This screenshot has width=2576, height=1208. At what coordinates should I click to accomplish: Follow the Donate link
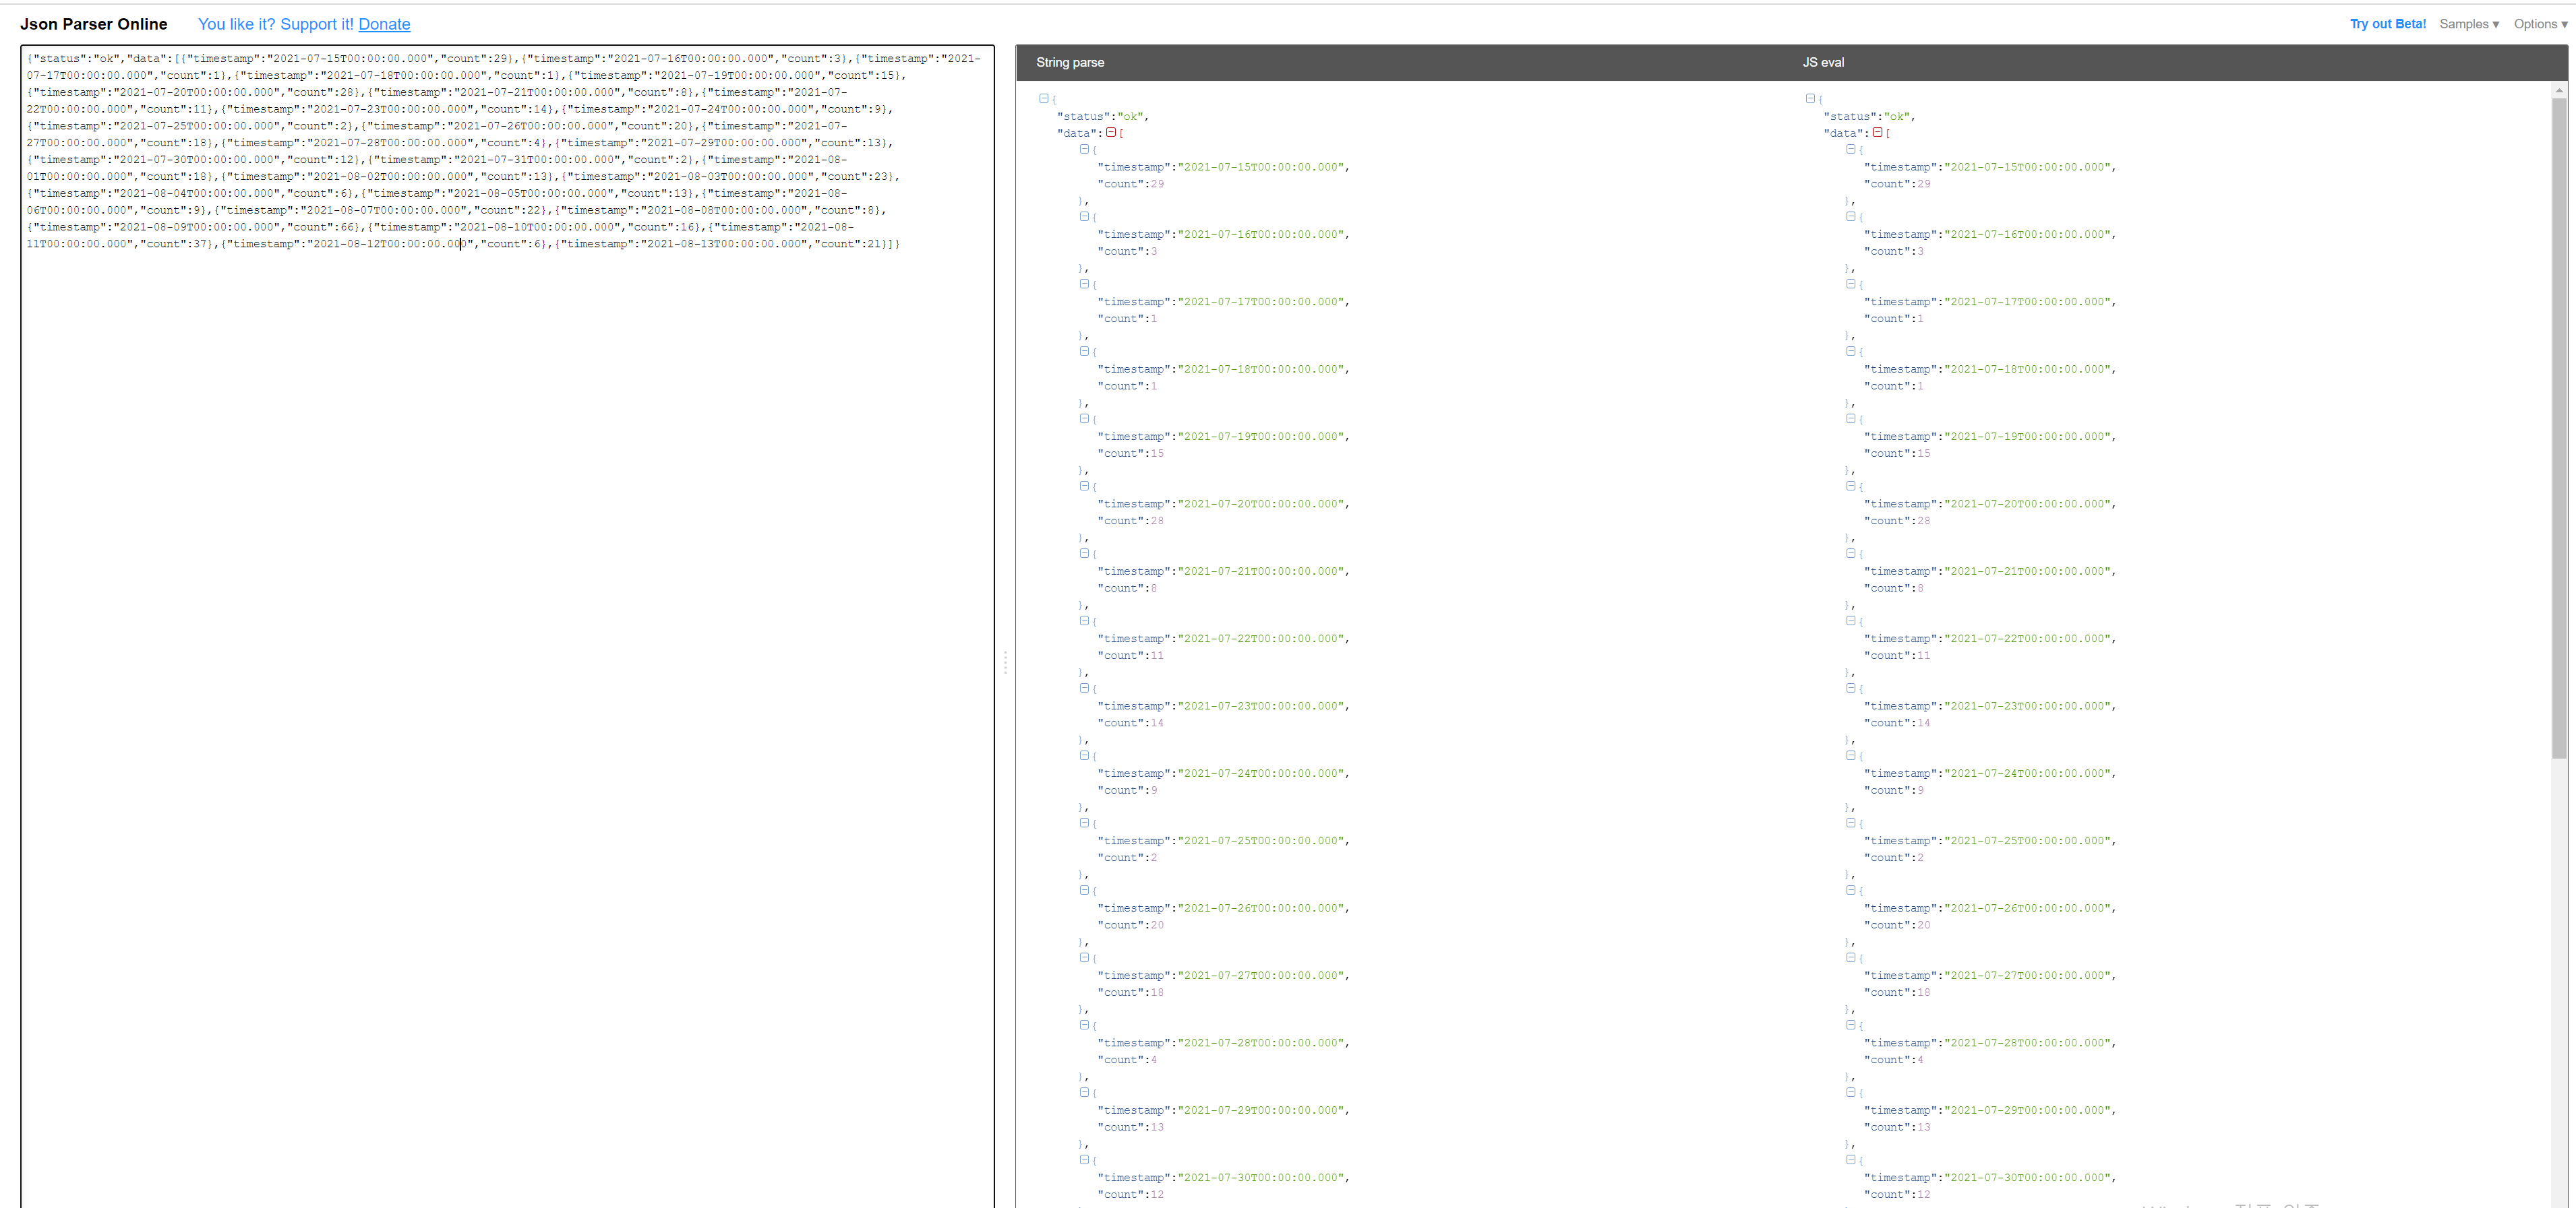pos(384,24)
